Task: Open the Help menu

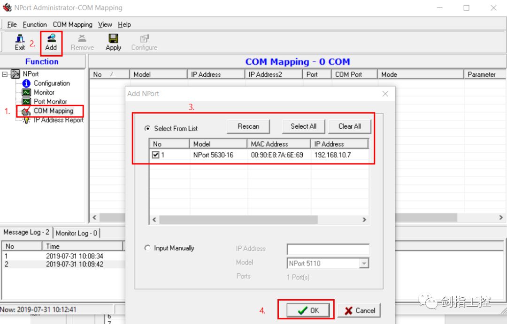Action: 124,24
